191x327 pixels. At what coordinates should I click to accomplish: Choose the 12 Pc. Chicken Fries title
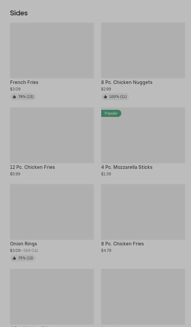click(33, 167)
